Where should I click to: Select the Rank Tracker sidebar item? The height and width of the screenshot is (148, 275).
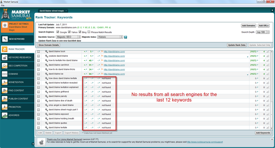(17, 49)
